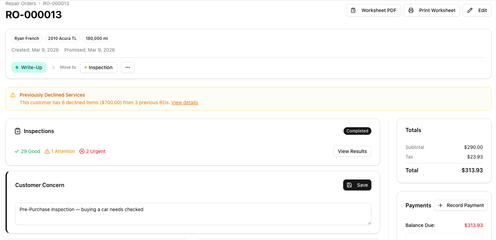Click the Ryan French customer chip
The height and width of the screenshot is (240, 496).
27,39
